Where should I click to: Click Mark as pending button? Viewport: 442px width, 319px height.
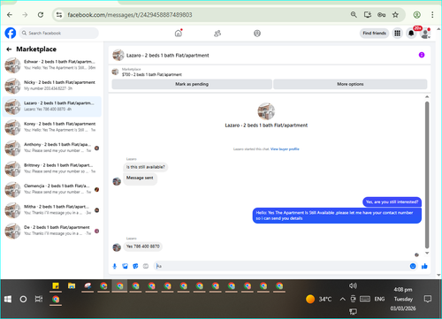coord(192,84)
